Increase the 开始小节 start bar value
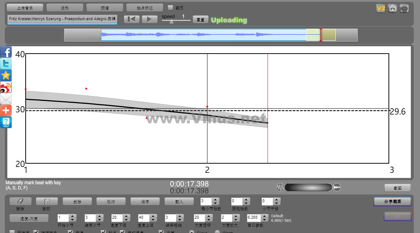The image size is (420, 233). click(x=73, y=216)
